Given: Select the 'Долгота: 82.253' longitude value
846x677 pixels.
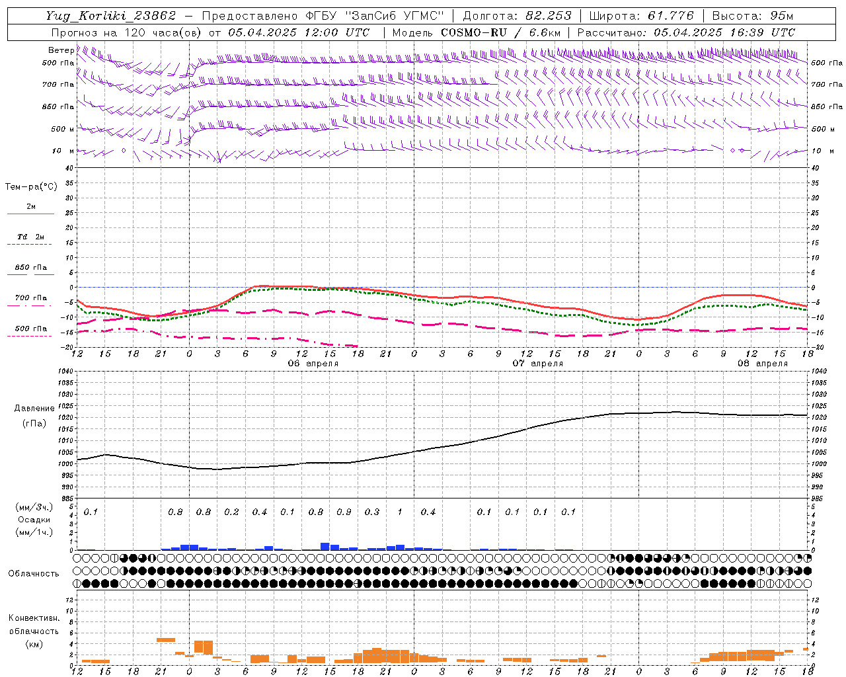Looking at the screenshot, I should point(518,16).
